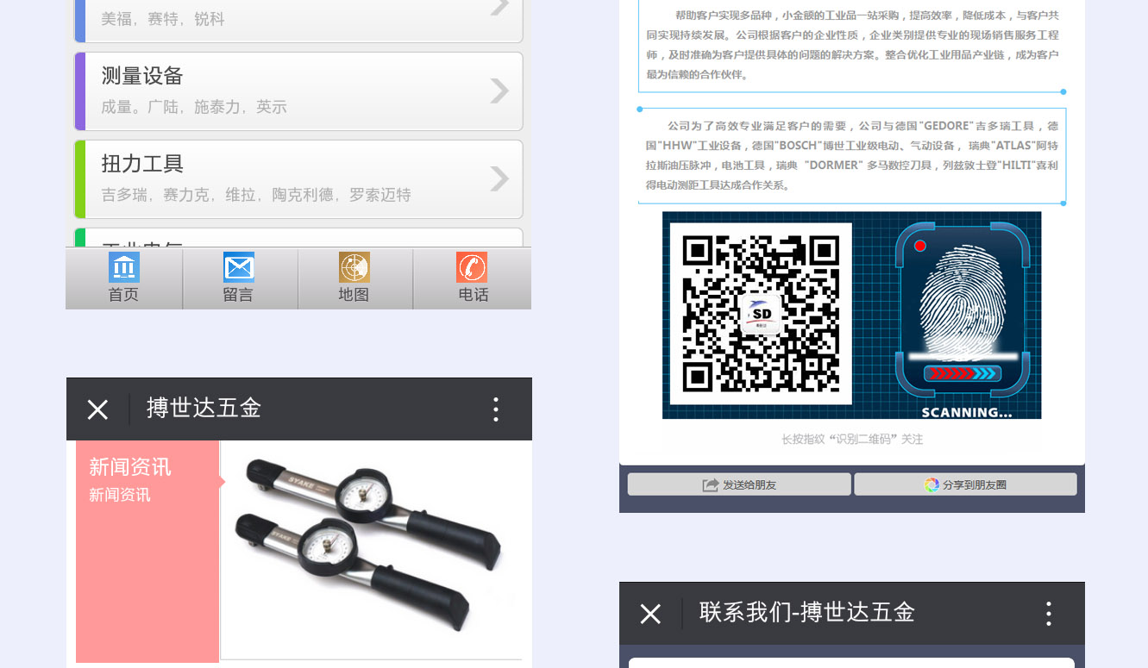Click the 发送给朋友 button
1148x668 pixels.
click(739, 484)
